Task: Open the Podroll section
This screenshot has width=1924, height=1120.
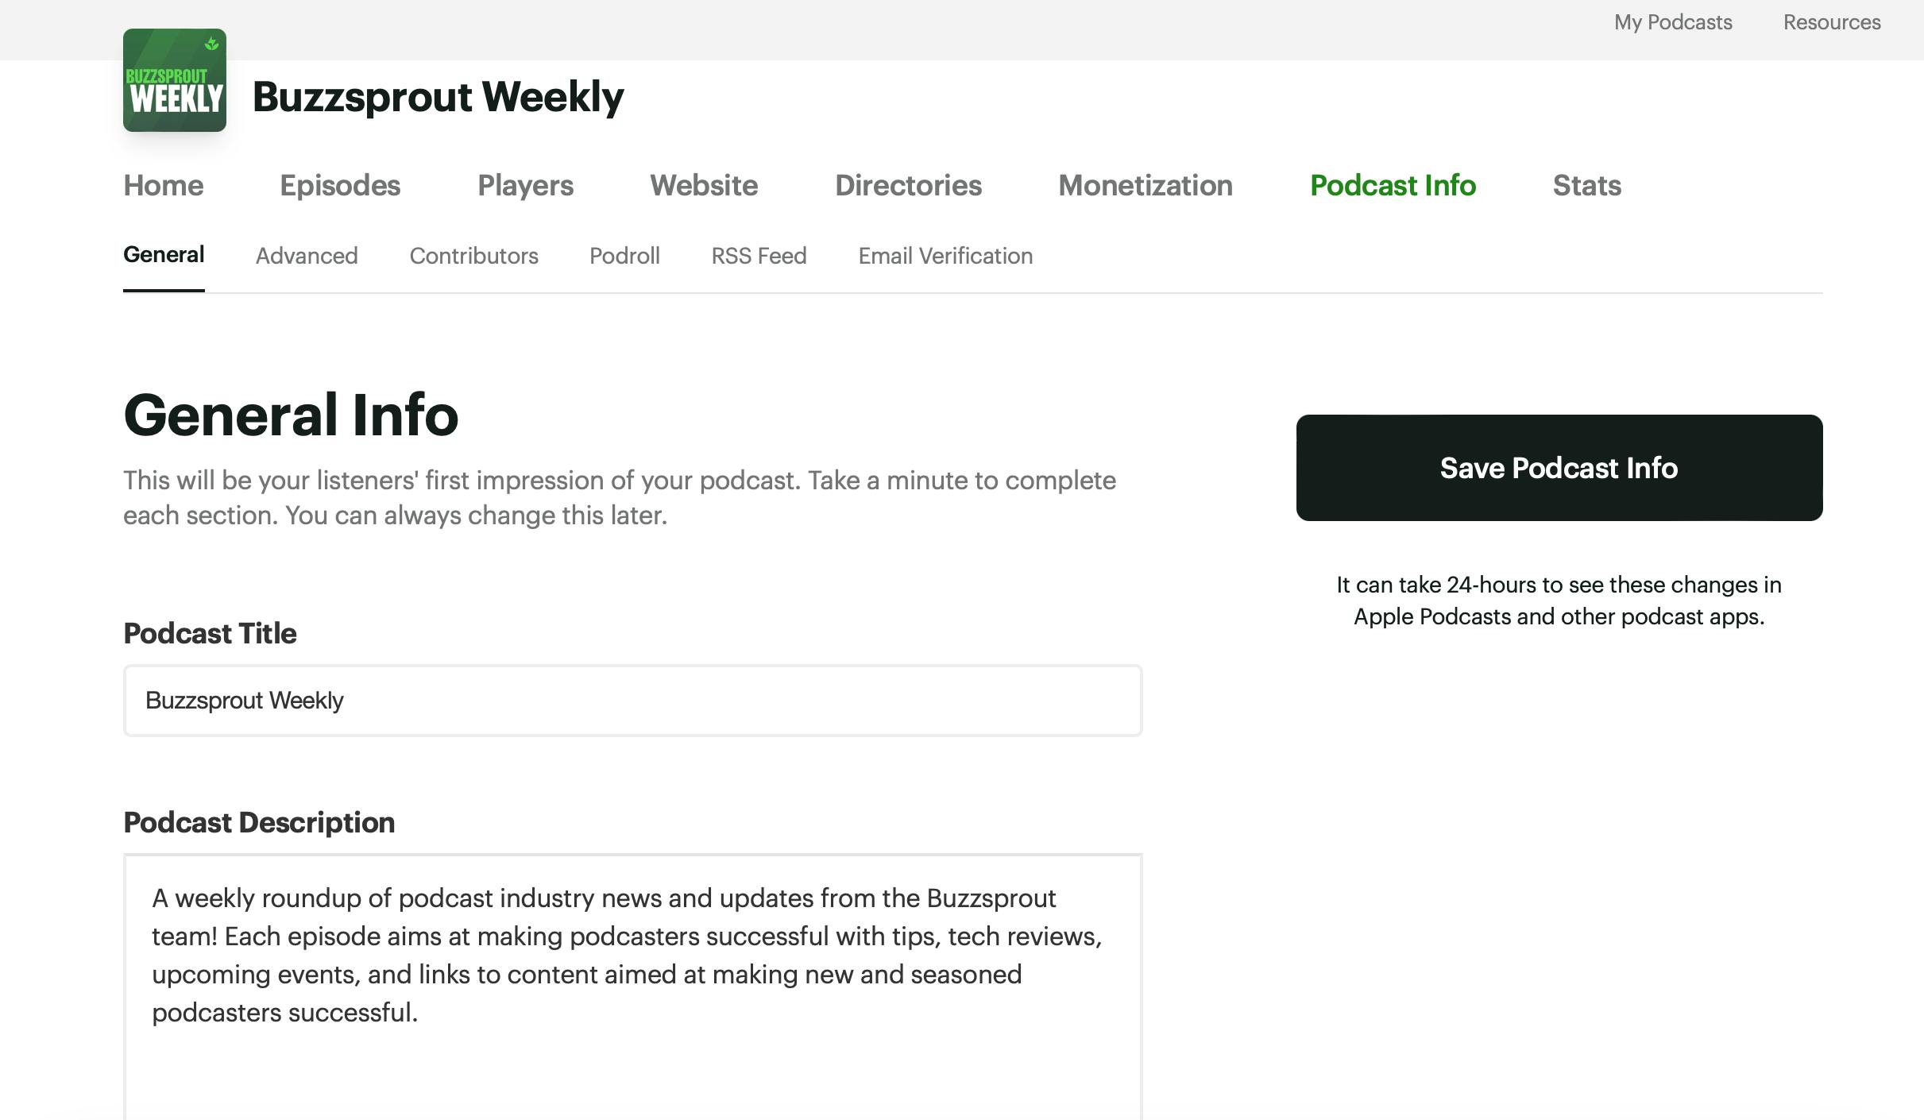Action: coord(624,256)
